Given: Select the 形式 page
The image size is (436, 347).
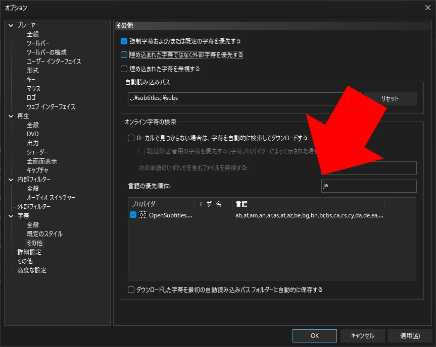Looking at the screenshot, I should (32, 71).
